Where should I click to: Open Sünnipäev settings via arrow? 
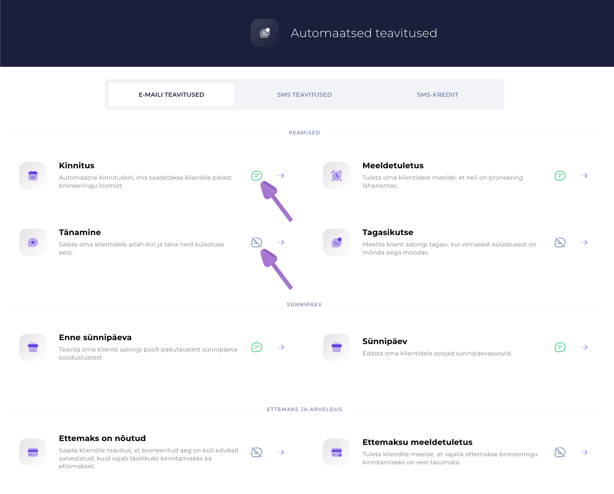pyautogui.click(x=584, y=347)
